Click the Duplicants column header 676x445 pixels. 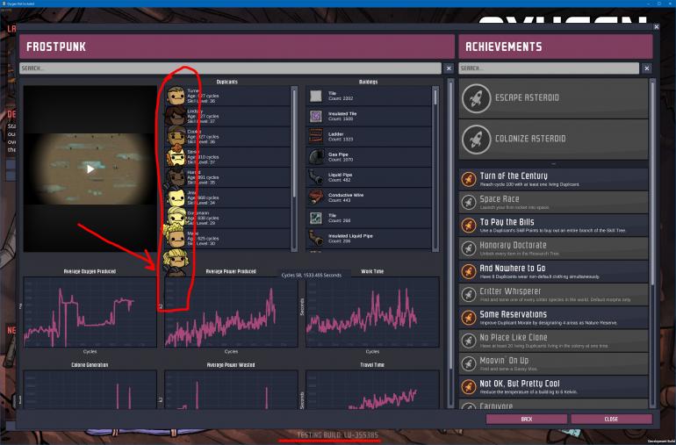click(227, 82)
